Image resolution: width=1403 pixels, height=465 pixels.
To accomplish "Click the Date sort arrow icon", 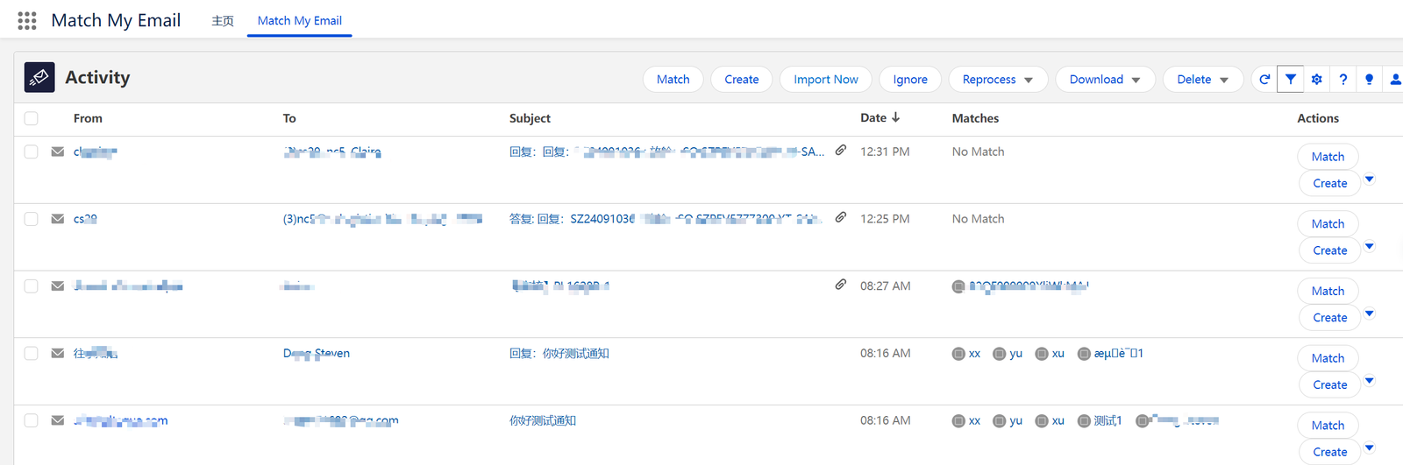I will pos(895,117).
